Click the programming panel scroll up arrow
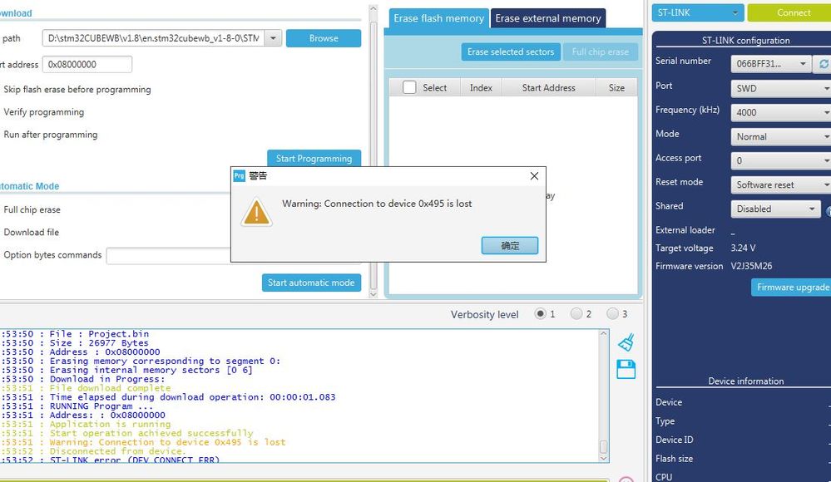 [x=373, y=9]
